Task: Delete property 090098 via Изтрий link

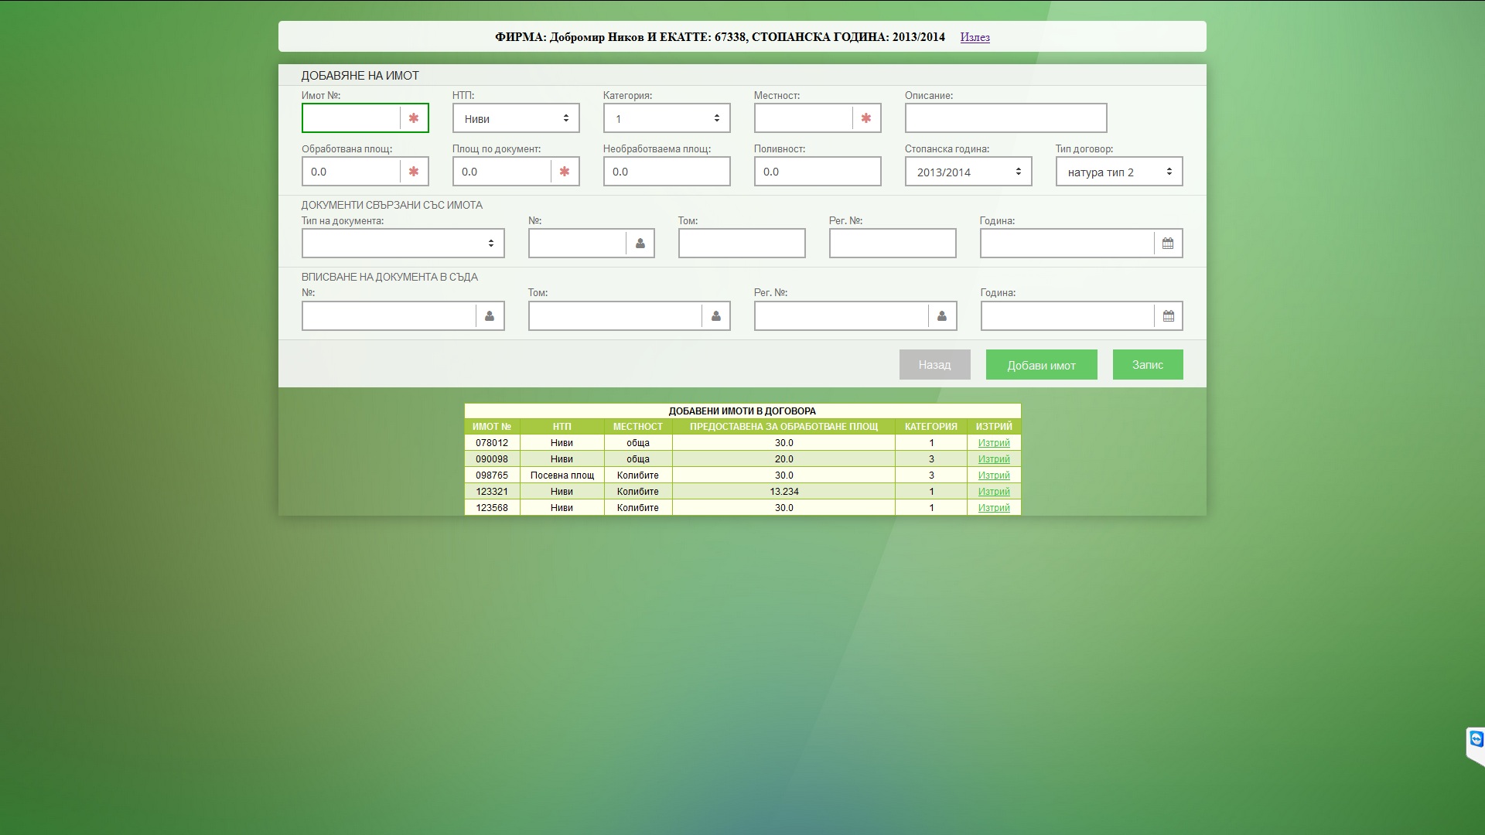Action: [994, 459]
